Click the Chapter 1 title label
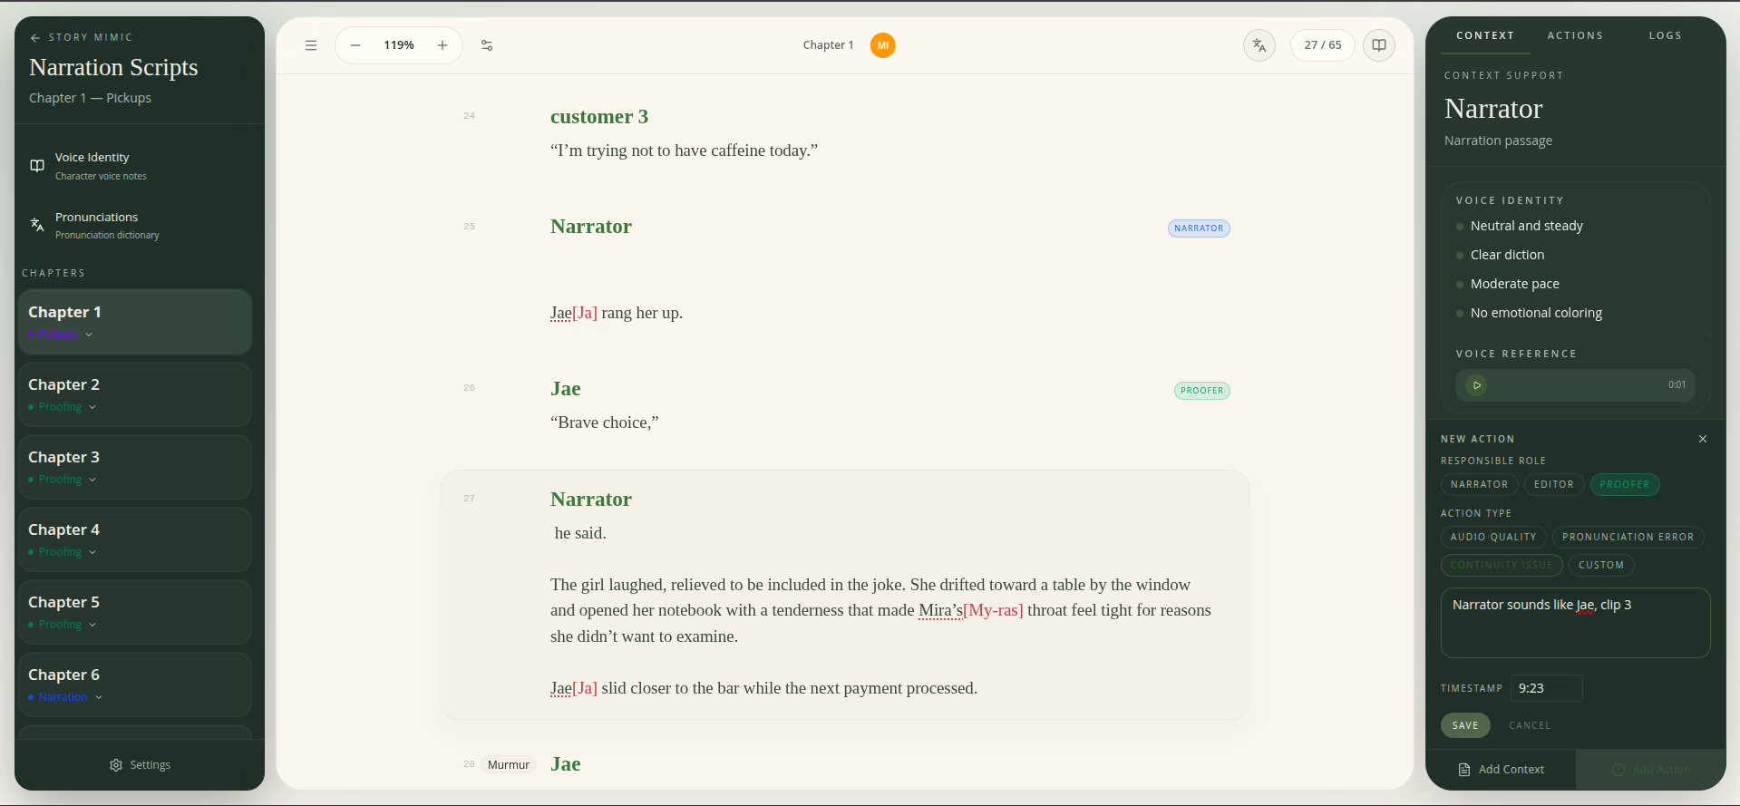 [x=828, y=45]
